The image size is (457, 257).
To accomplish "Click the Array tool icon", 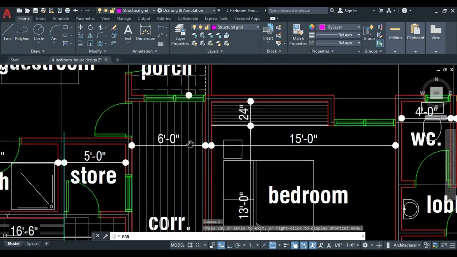I will pos(100,44).
